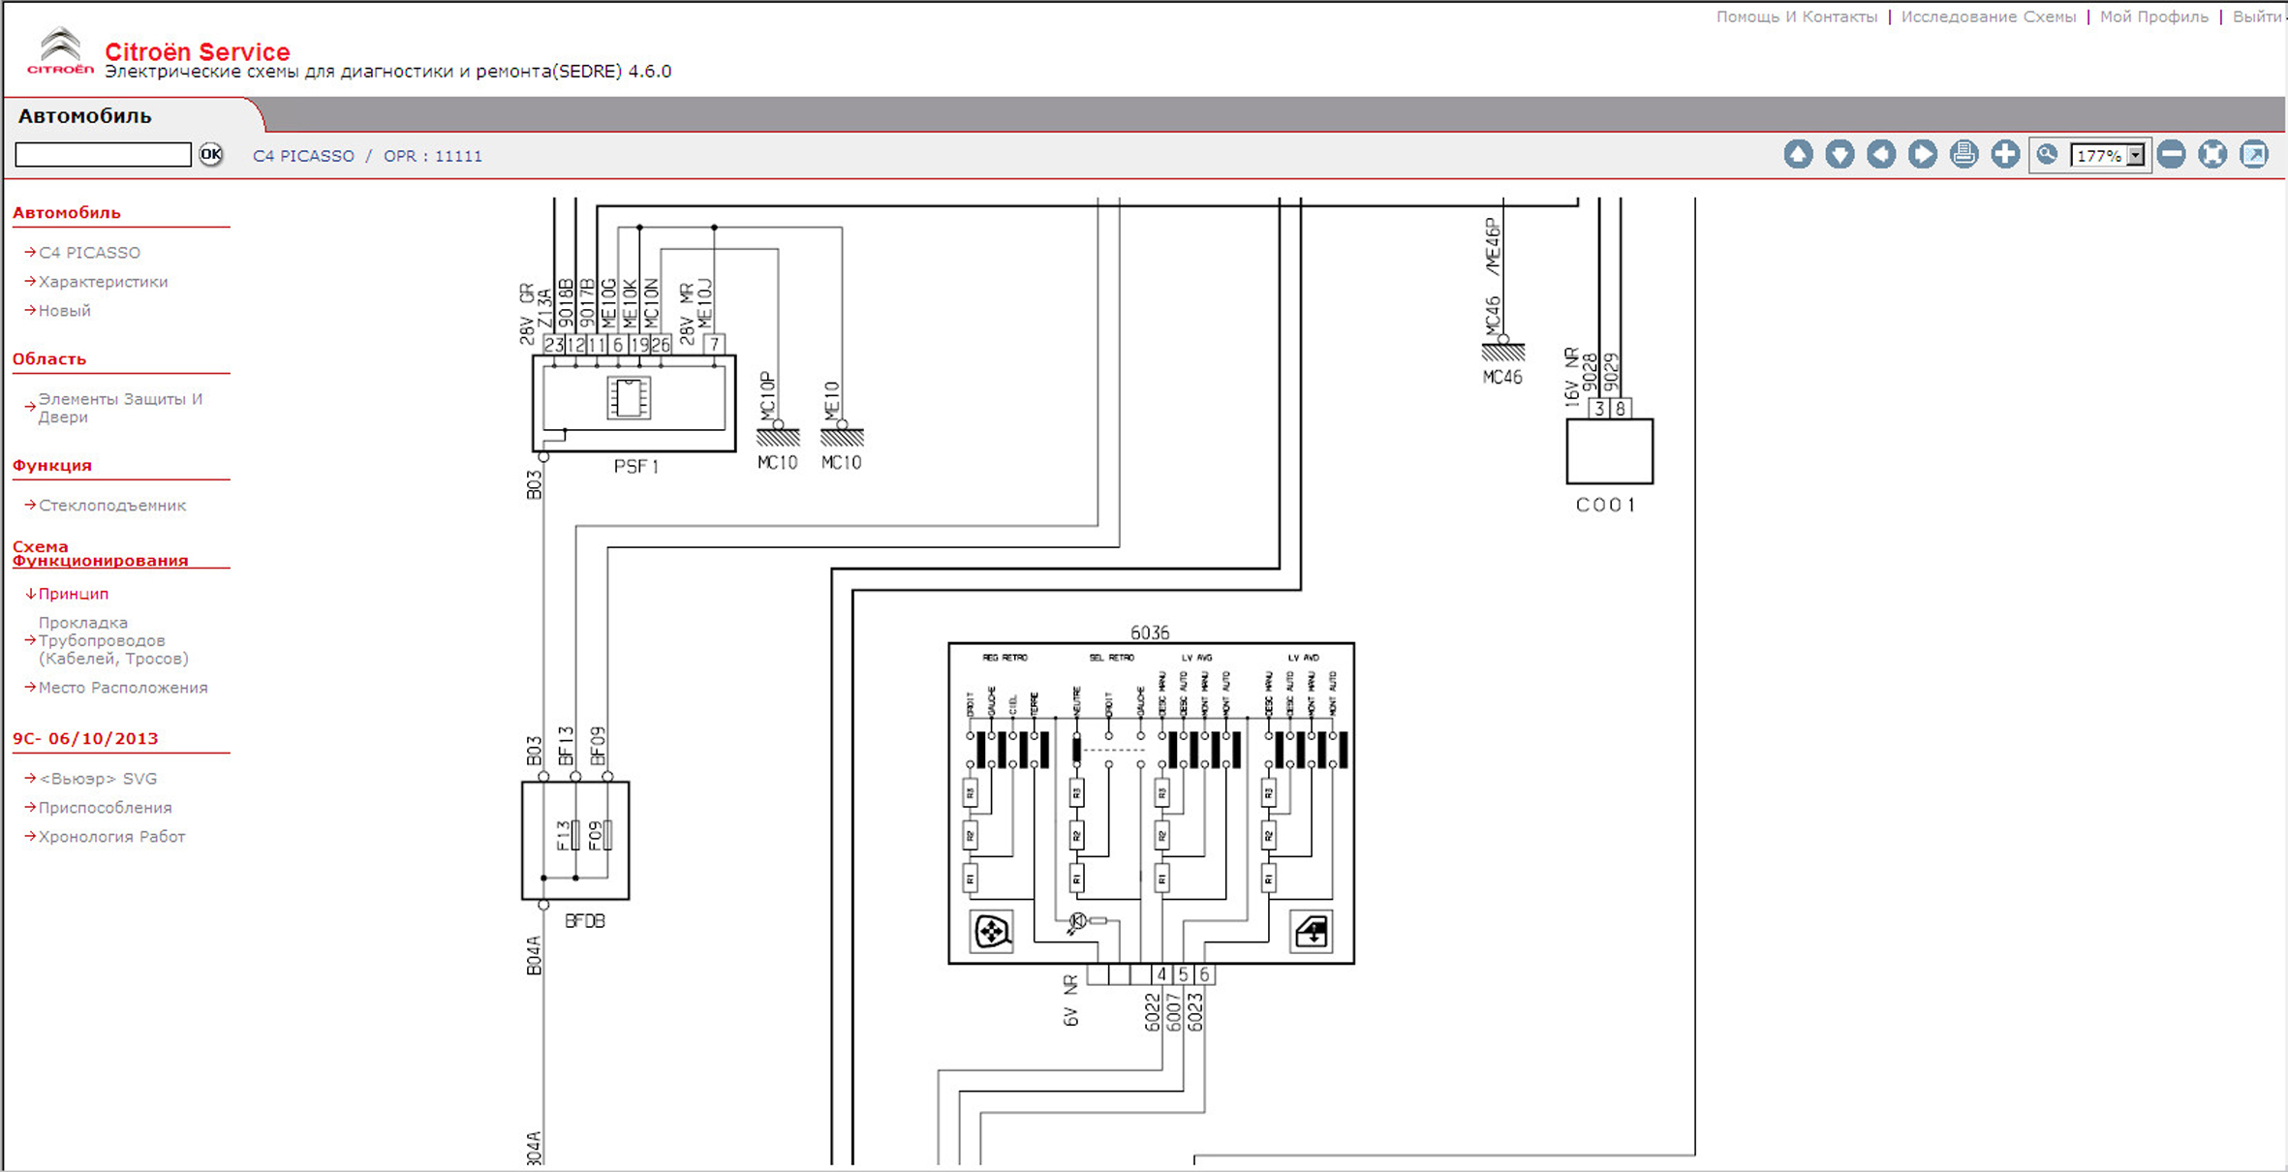
Task: Fit the diagram to screen
Action: pos(2212,155)
